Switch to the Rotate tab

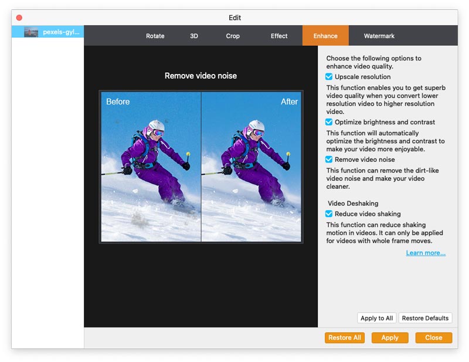click(155, 36)
